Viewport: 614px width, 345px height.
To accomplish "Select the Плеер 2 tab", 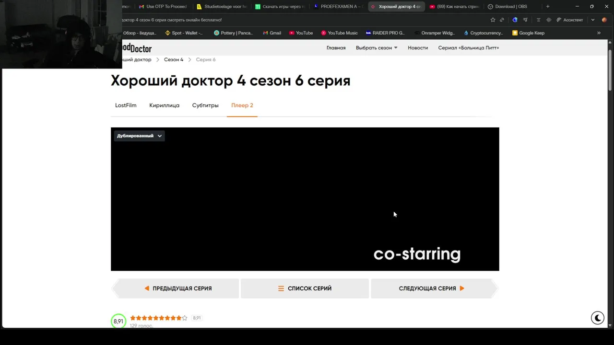I will tap(242, 105).
